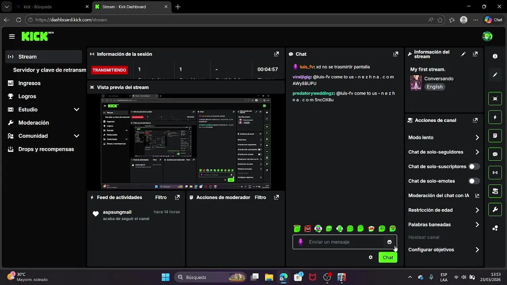Click the English language tag
The width and height of the screenshot is (507, 285).
point(435,87)
